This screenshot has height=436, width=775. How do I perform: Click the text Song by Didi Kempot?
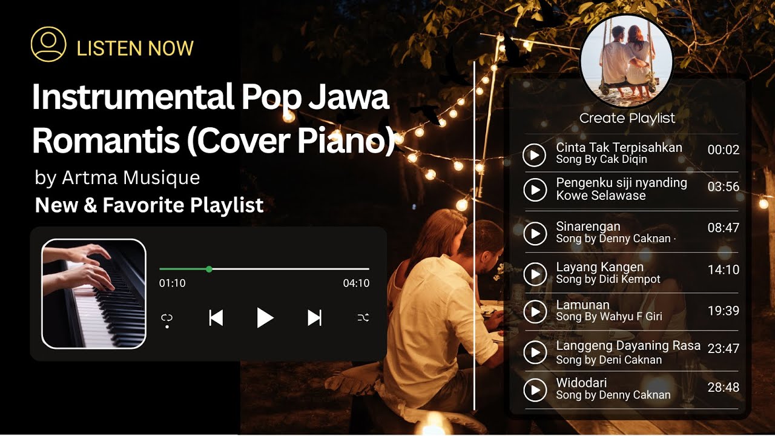pos(608,280)
